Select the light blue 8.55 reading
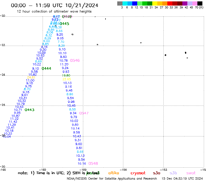The width and height of the screenshot is (206, 181). coord(72,109)
